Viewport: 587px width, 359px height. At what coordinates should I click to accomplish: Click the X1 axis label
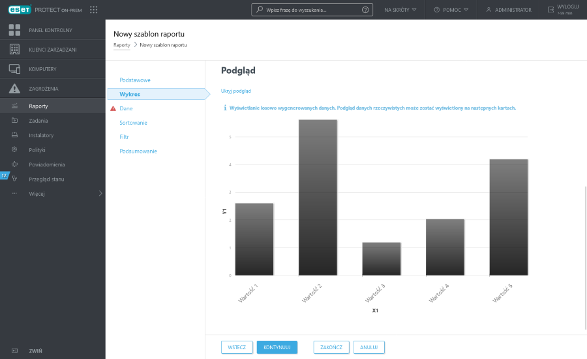375,310
